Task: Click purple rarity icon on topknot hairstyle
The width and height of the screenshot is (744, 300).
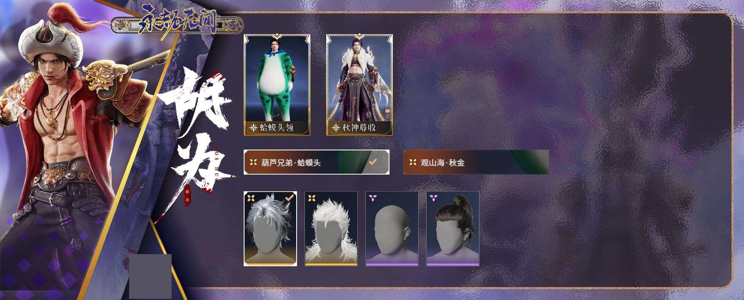Action: 433,197
